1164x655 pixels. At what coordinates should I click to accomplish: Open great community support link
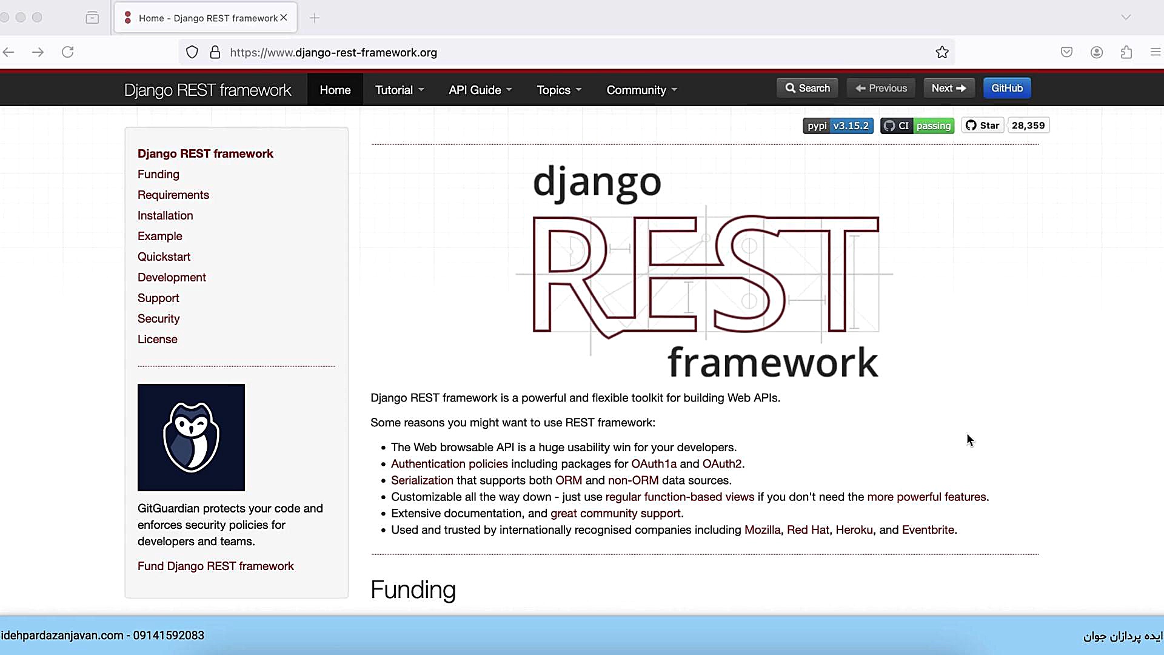615,513
